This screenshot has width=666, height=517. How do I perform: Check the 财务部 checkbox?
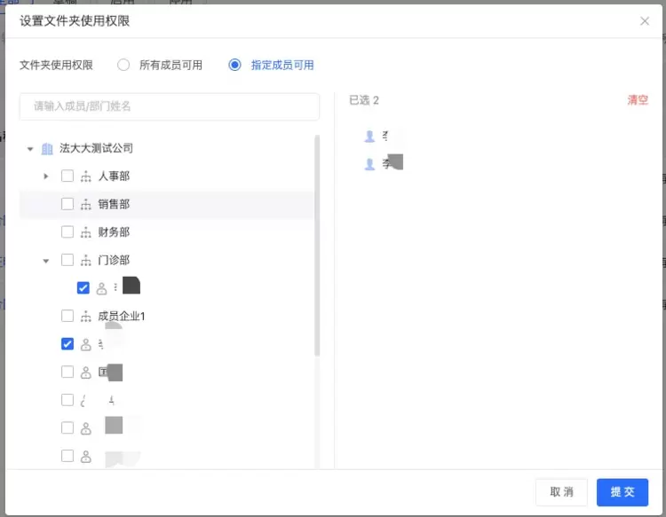pos(67,232)
